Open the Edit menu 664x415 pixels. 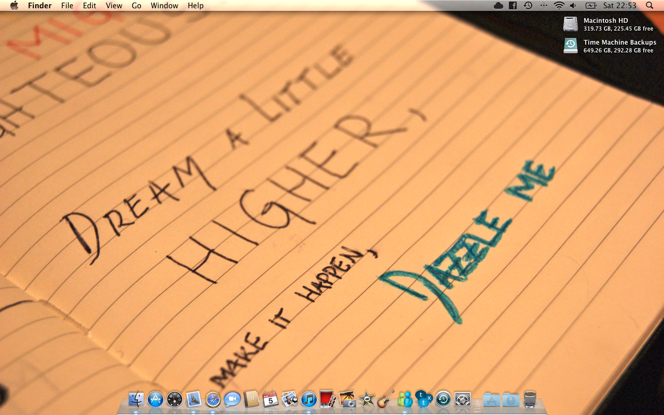90,6
